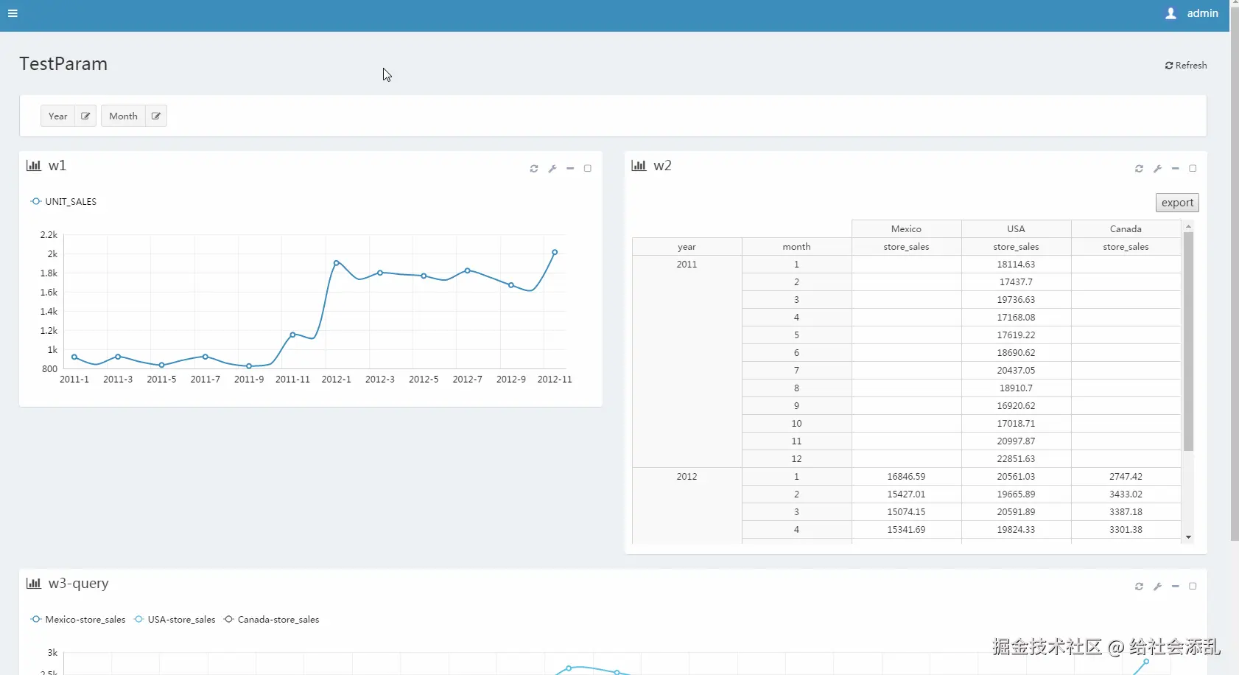
Task: Edit the Month parameter filter
Action: (x=156, y=116)
